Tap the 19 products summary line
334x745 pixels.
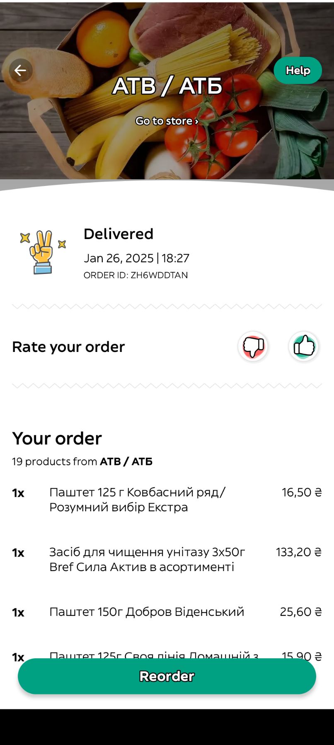point(82,462)
